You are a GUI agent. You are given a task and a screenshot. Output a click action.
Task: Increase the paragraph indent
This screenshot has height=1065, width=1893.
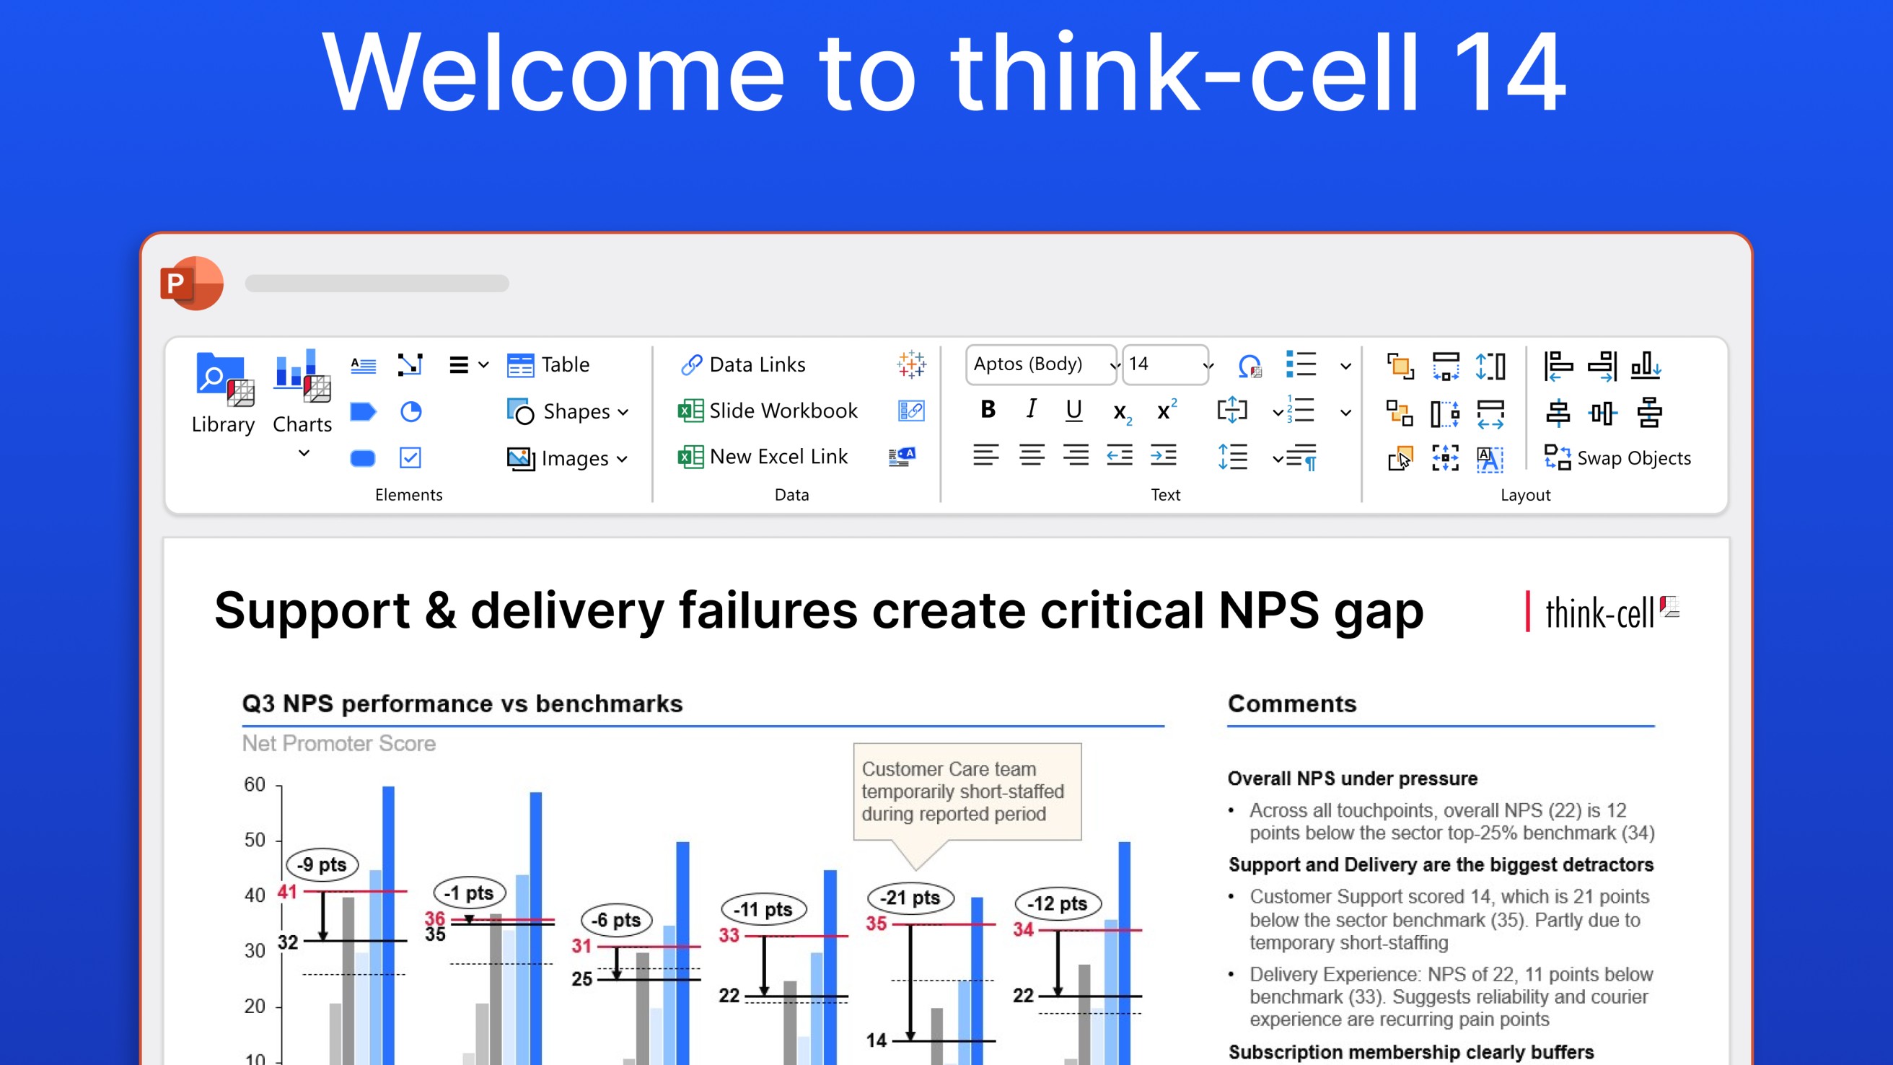click(1163, 456)
